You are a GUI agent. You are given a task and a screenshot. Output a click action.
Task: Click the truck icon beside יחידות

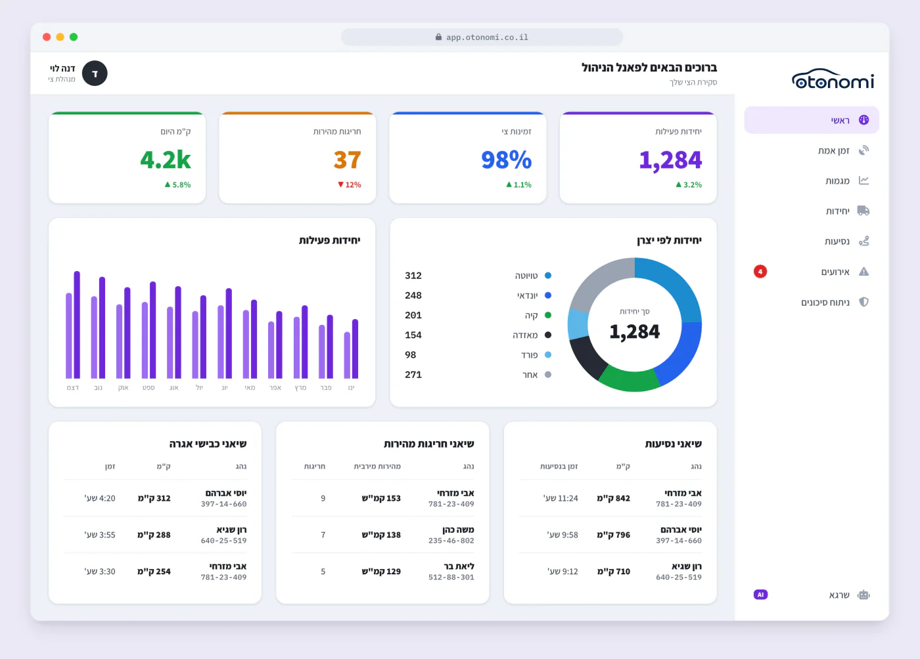[x=863, y=211]
